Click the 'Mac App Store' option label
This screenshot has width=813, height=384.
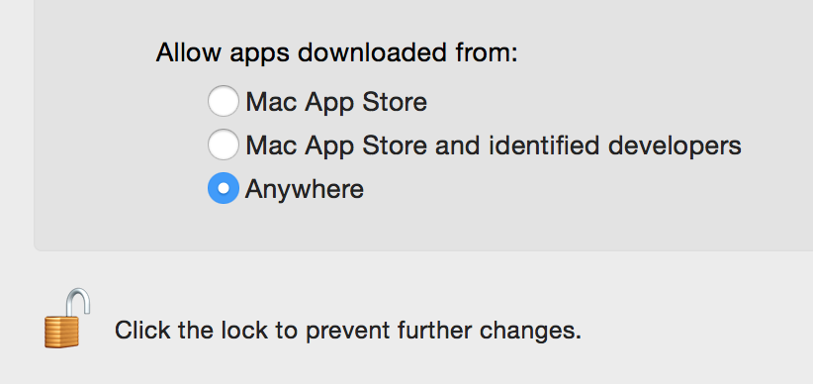click(x=336, y=102)
